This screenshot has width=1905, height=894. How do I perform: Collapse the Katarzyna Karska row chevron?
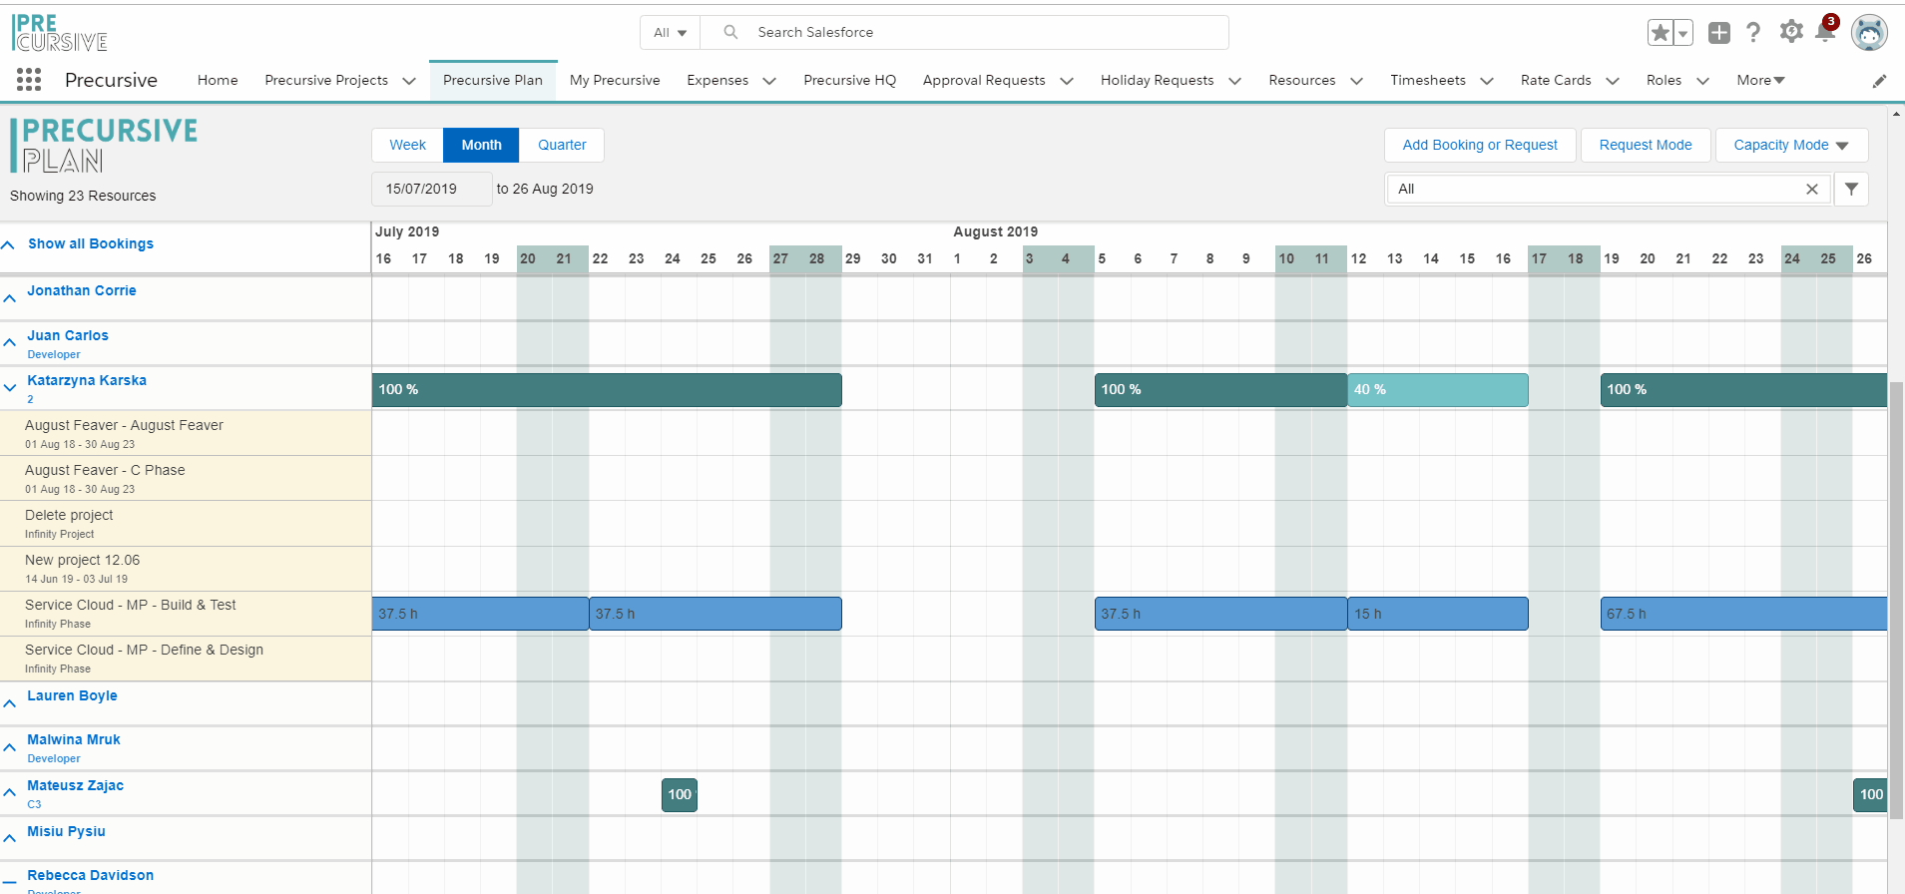click(9, 387)
